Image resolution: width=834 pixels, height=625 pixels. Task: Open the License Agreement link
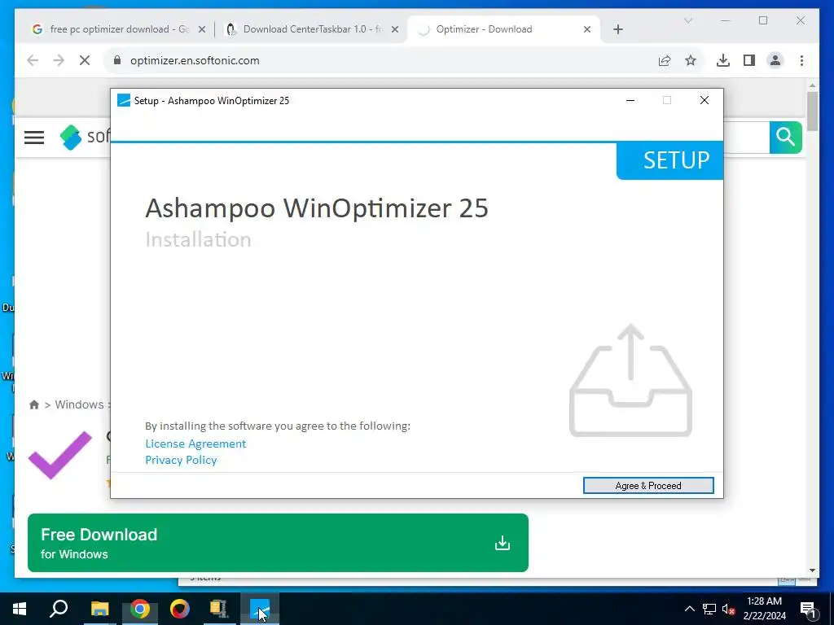195,444
